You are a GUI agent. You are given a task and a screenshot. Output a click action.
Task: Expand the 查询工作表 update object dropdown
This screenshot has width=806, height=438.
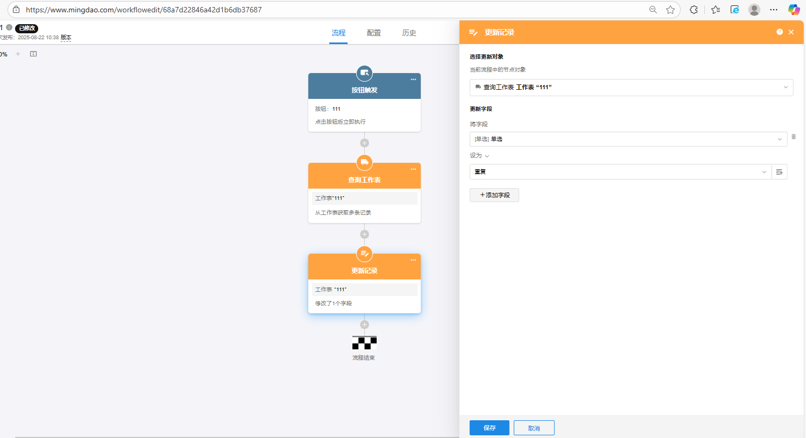[631, 87]
